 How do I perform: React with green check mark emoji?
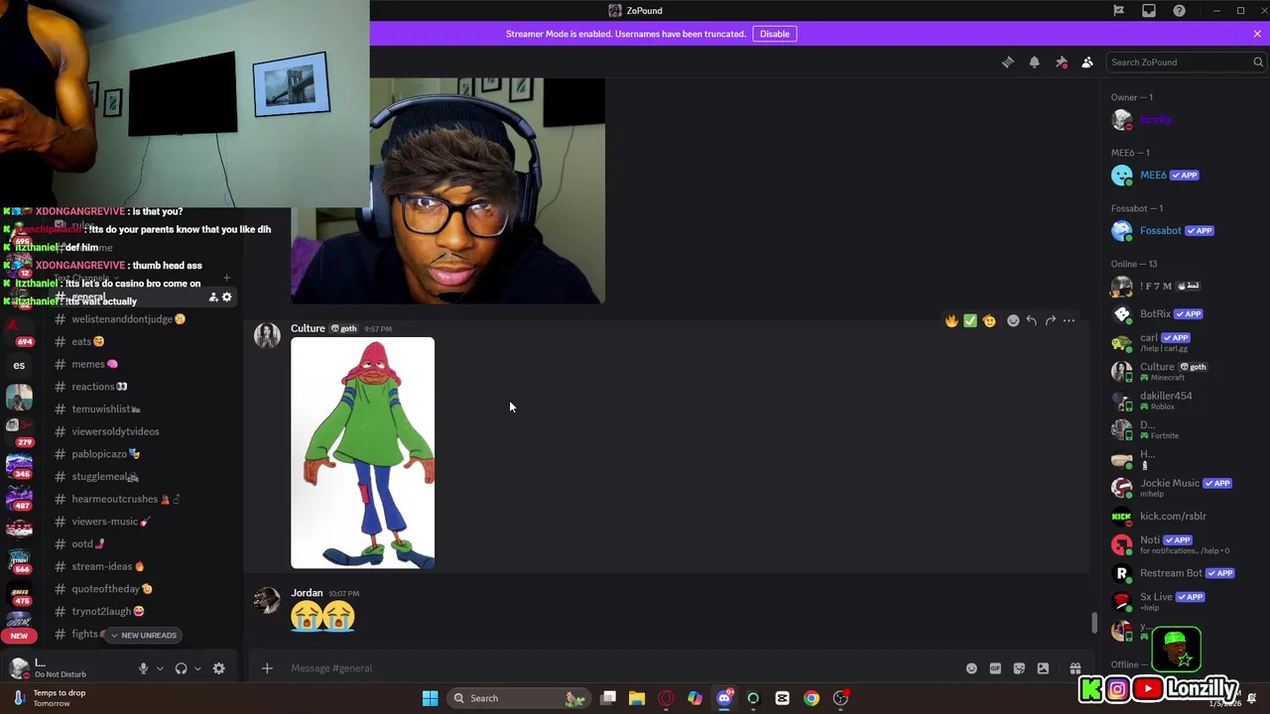[x=970, y=320]
